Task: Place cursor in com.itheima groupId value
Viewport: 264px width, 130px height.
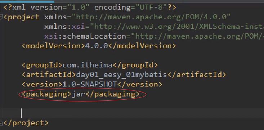Action: (88, 65)
